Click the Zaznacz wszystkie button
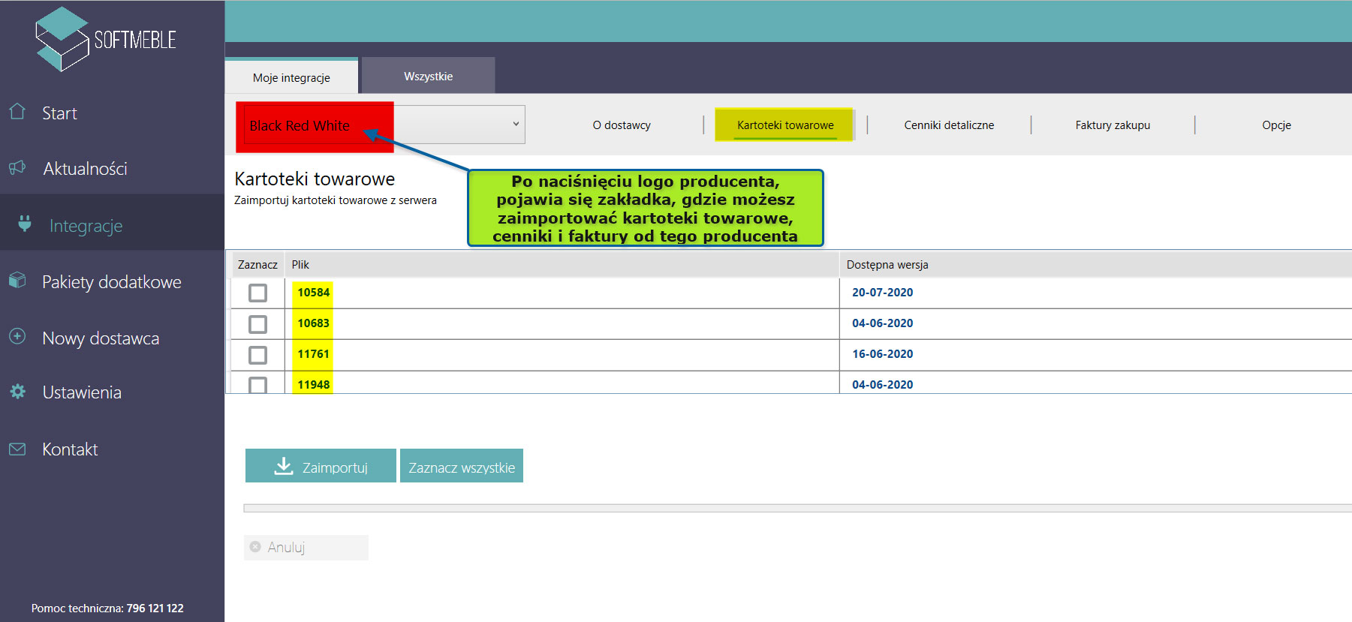The height and width of the screenshot is (622, 1352). click(462, 467)
